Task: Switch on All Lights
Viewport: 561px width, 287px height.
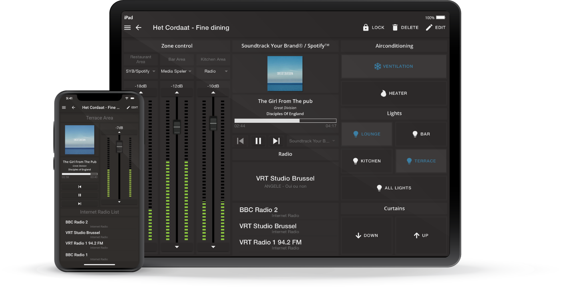Action: [x=394, y=188]
